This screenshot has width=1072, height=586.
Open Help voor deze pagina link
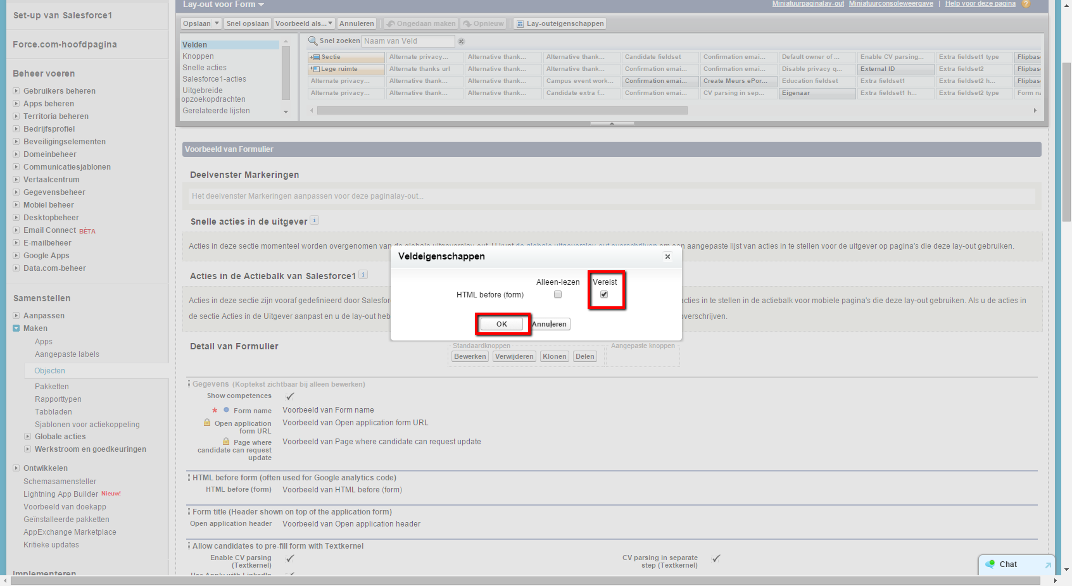click(980, 4)
